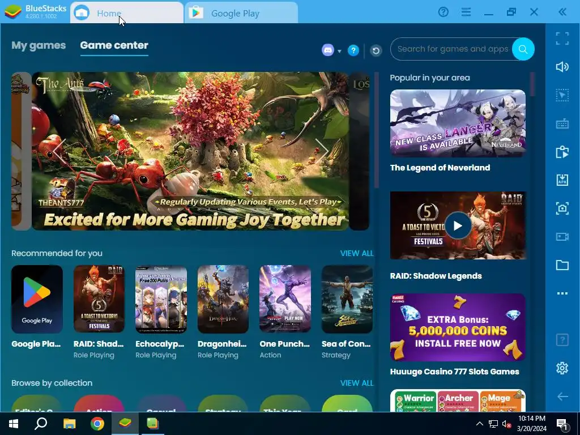The width and height of the screenshot is (580, 435).
Task: Open the Sea of Conquest game tile
Action: click(347, 299)
